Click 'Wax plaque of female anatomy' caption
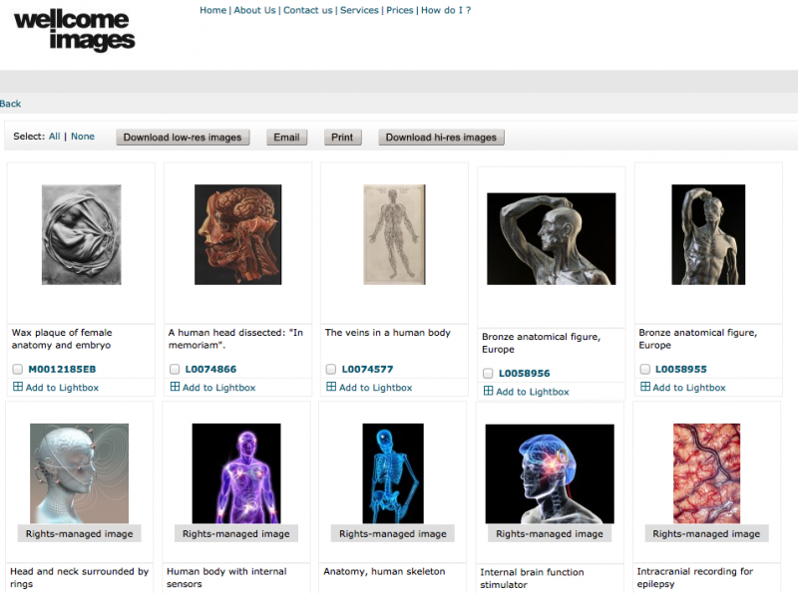Viewport: 798px width, 593px height. click(x=62, y=339)
